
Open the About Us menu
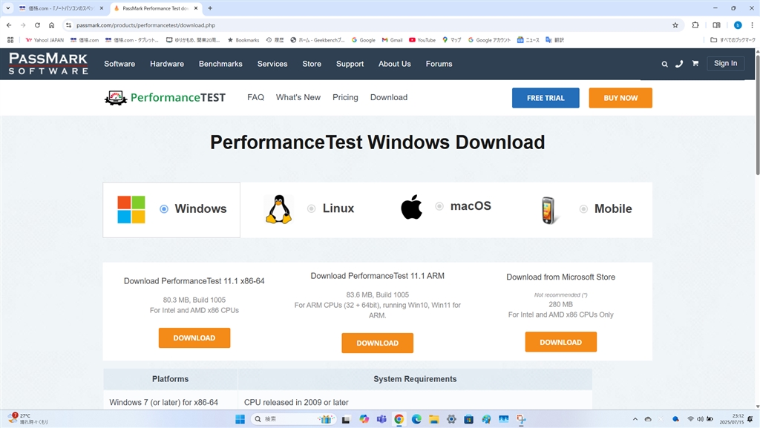pyautogui.click(x=395, y=64)
